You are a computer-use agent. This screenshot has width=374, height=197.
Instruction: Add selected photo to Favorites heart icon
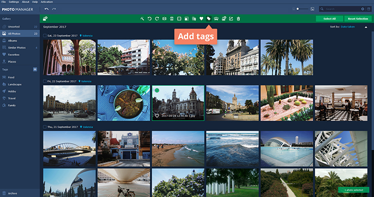pos(201,18)
